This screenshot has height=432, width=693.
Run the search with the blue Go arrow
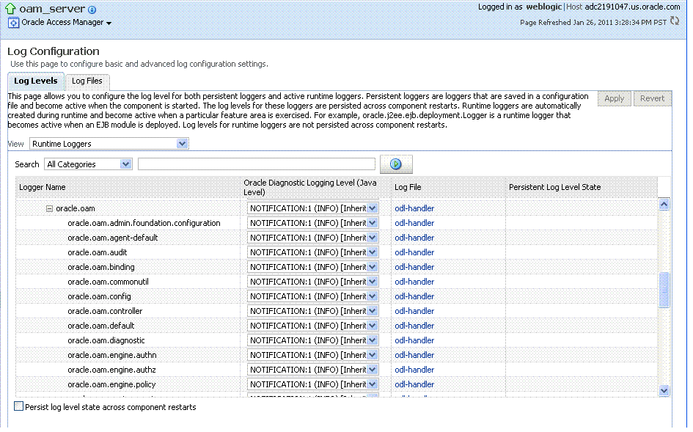396,164
